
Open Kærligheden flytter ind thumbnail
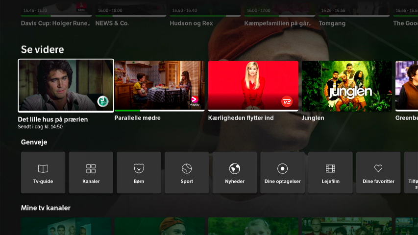coord(253,86)
